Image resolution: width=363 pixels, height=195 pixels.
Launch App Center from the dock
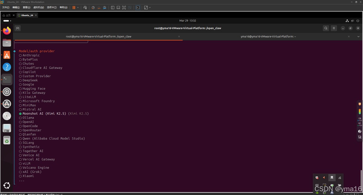coord(7,55)
